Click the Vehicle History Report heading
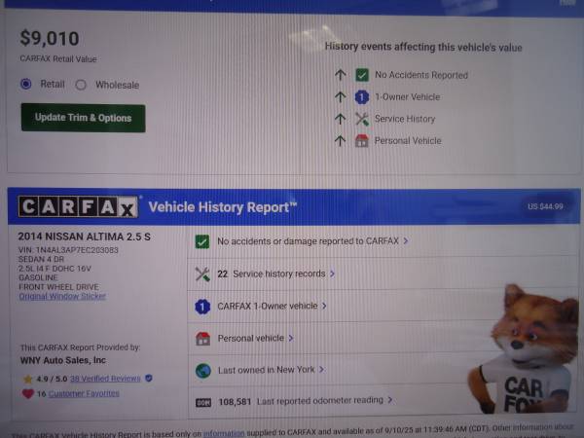 click(223, 207)
